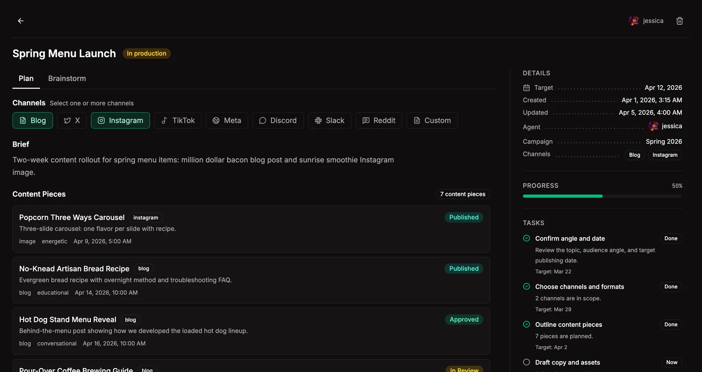The height and width of the screenshot is (372, 702).
Task: Select date Apr 14, 2026, 10:00 AM
Action: coord(106,293)
